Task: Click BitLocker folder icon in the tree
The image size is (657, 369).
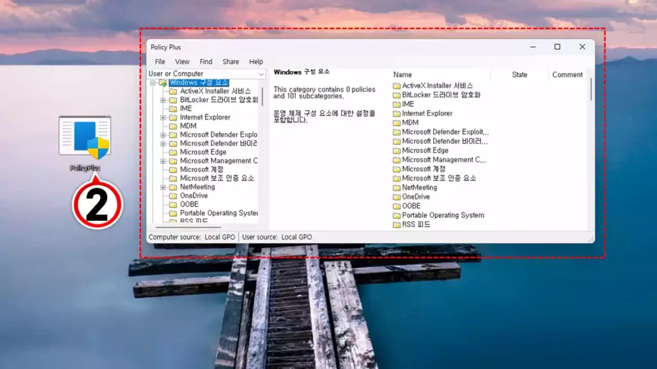Action: [x=173, y=100]
